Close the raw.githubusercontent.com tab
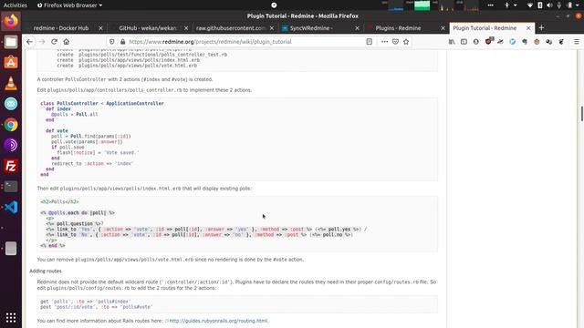 click(272, 28)
